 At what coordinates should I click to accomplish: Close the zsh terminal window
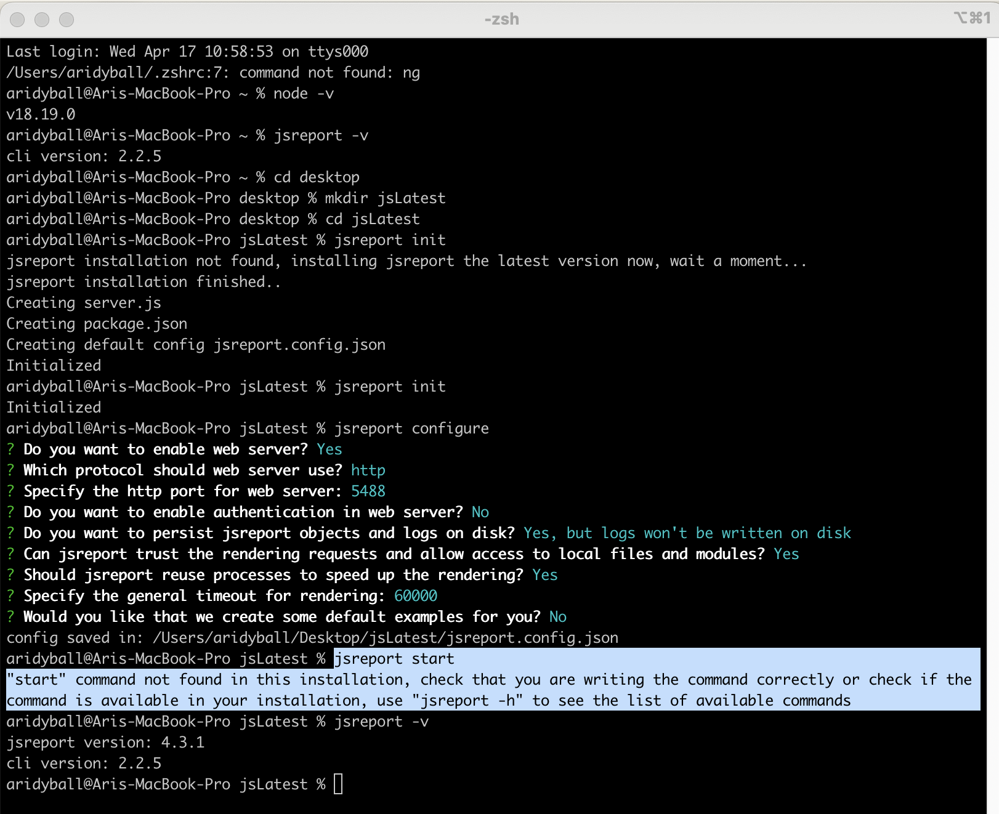tap(17, 20)
